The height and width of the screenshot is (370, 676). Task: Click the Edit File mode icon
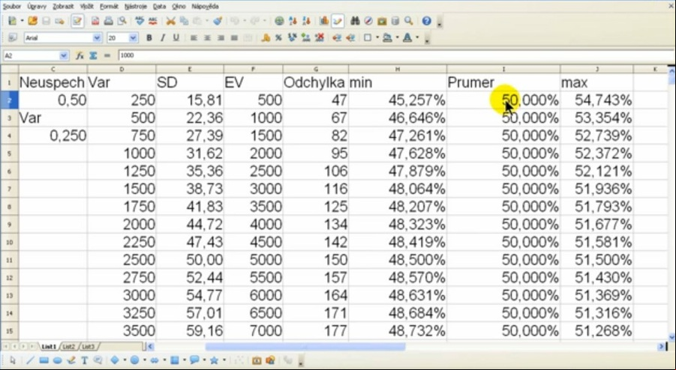pos(77,21)
